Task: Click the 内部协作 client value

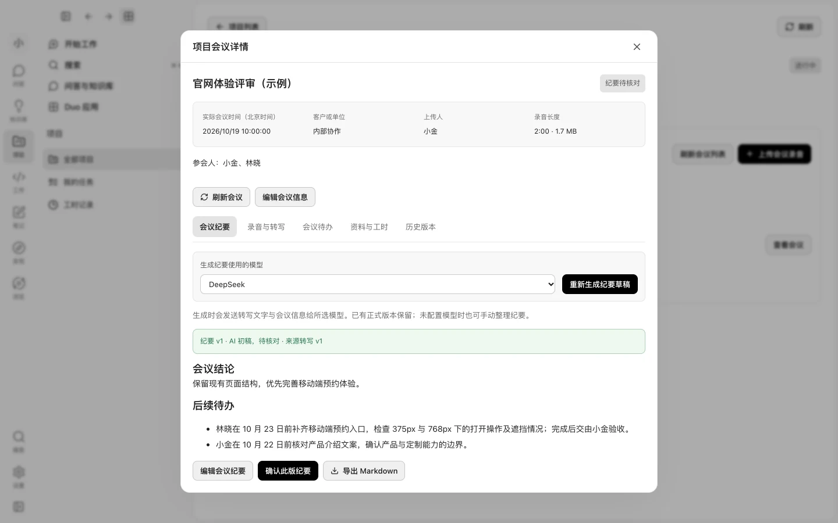Action: coord(327,131)
